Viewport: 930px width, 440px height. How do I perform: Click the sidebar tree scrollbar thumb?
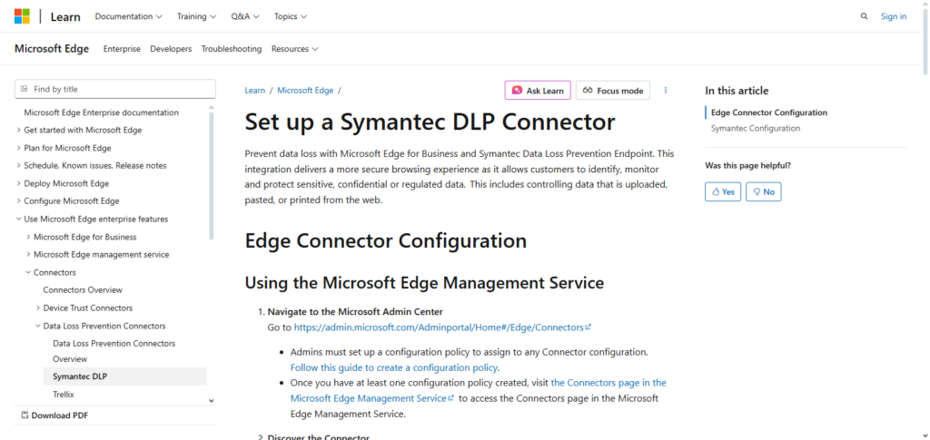(212, 176)
